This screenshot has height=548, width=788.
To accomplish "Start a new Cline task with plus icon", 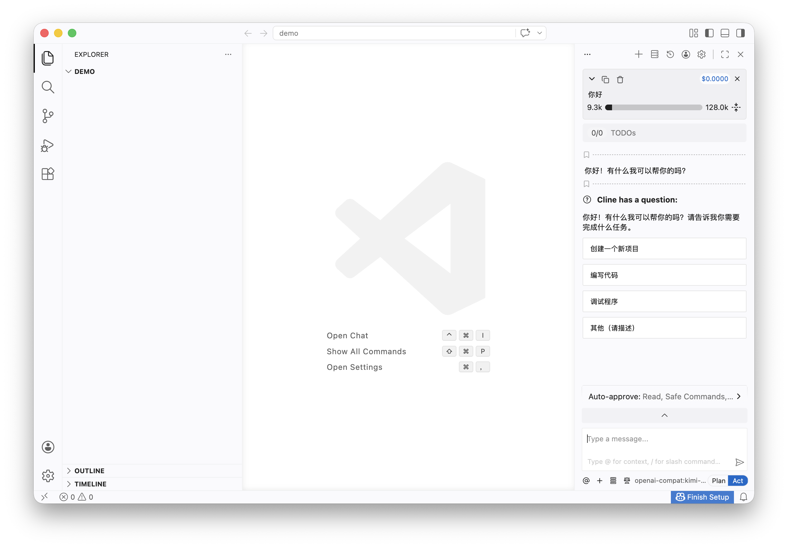I will coord(638,54).
